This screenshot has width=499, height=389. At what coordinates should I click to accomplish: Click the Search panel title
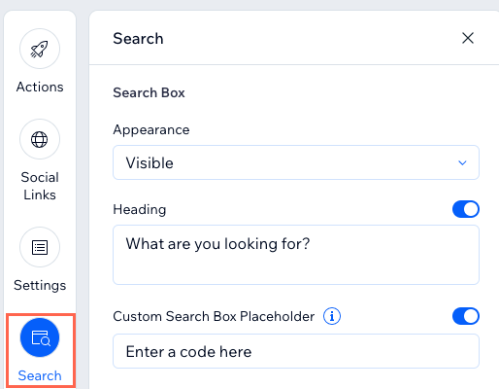138,39
